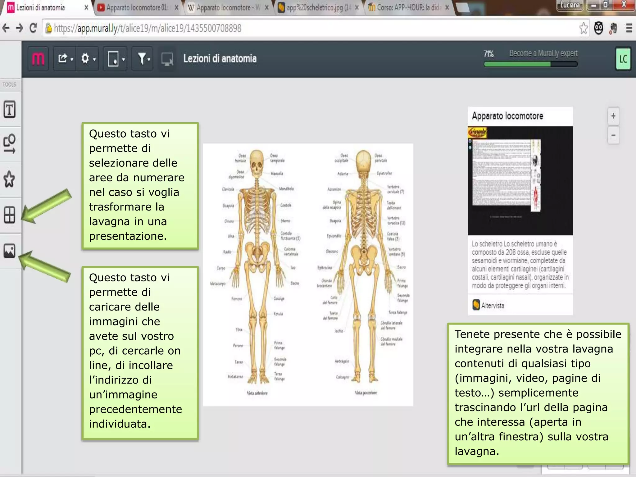Click the browser forward arrow

point(19,28)
